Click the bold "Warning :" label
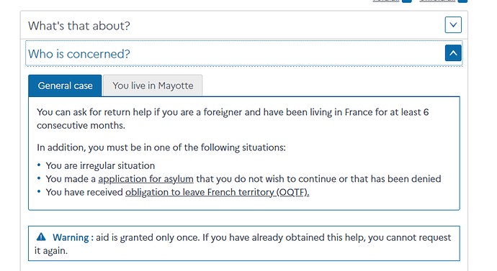Viewport: 497px width, 271px height. pyautogui.click(x=73, y=237)
